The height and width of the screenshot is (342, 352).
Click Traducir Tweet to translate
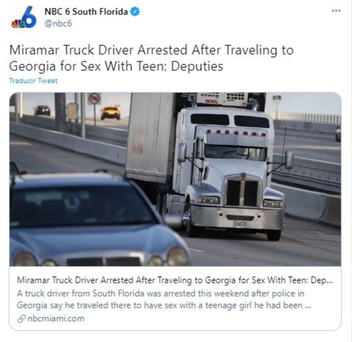point(33,80)
